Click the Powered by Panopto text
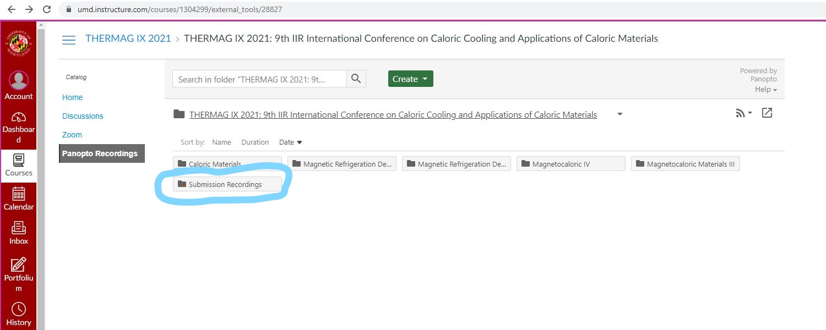Screen dimensions: 826x330 758,75
